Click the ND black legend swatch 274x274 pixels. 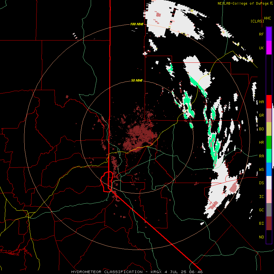(269, 237)
